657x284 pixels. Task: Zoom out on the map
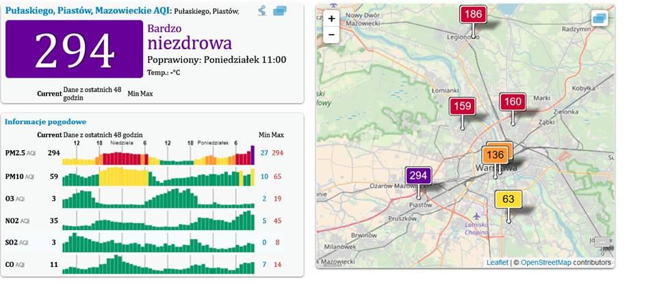(331, 34)
